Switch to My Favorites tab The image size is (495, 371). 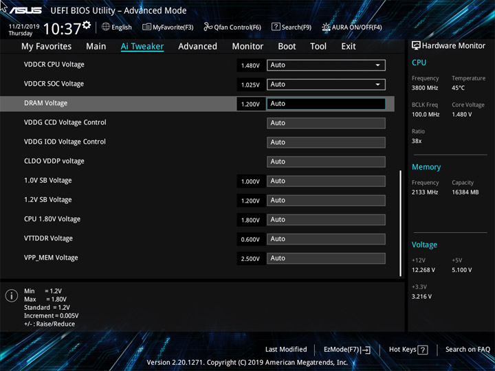click(x=47, y=47)
